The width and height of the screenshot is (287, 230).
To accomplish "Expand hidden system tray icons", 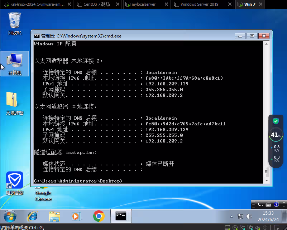I will [231, 216].
